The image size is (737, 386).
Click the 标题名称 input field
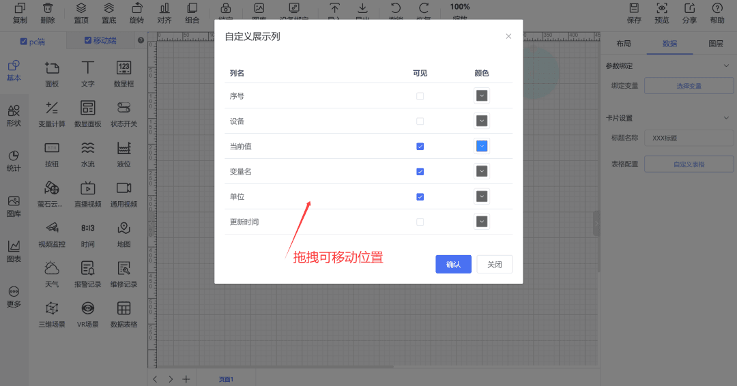689,138
